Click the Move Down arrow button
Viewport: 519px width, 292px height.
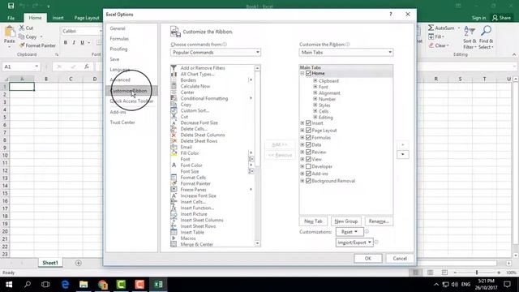coord(402,154)
